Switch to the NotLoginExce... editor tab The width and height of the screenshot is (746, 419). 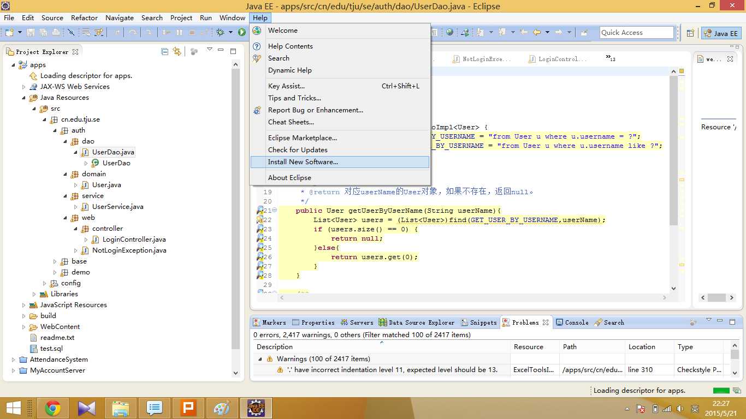(482, 59)
